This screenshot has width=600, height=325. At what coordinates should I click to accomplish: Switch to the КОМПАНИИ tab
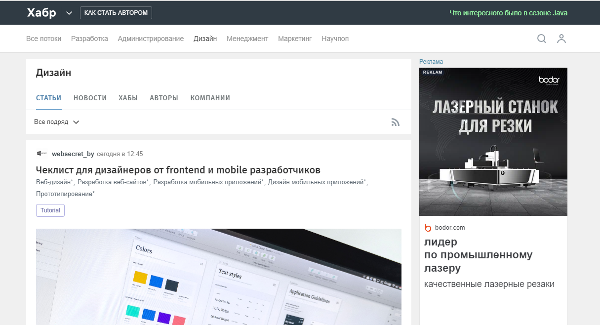pos(210,98)
